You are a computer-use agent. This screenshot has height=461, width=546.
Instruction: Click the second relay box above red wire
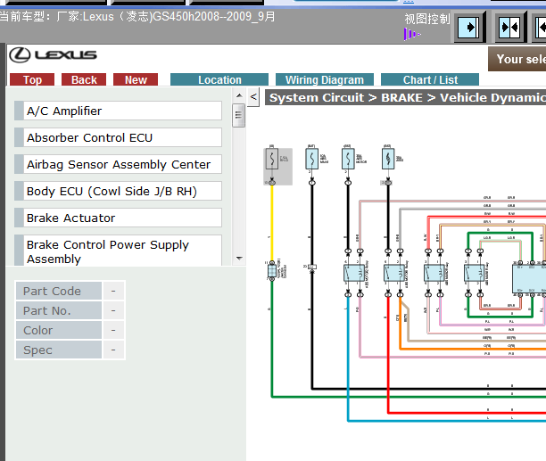point(394,273)
